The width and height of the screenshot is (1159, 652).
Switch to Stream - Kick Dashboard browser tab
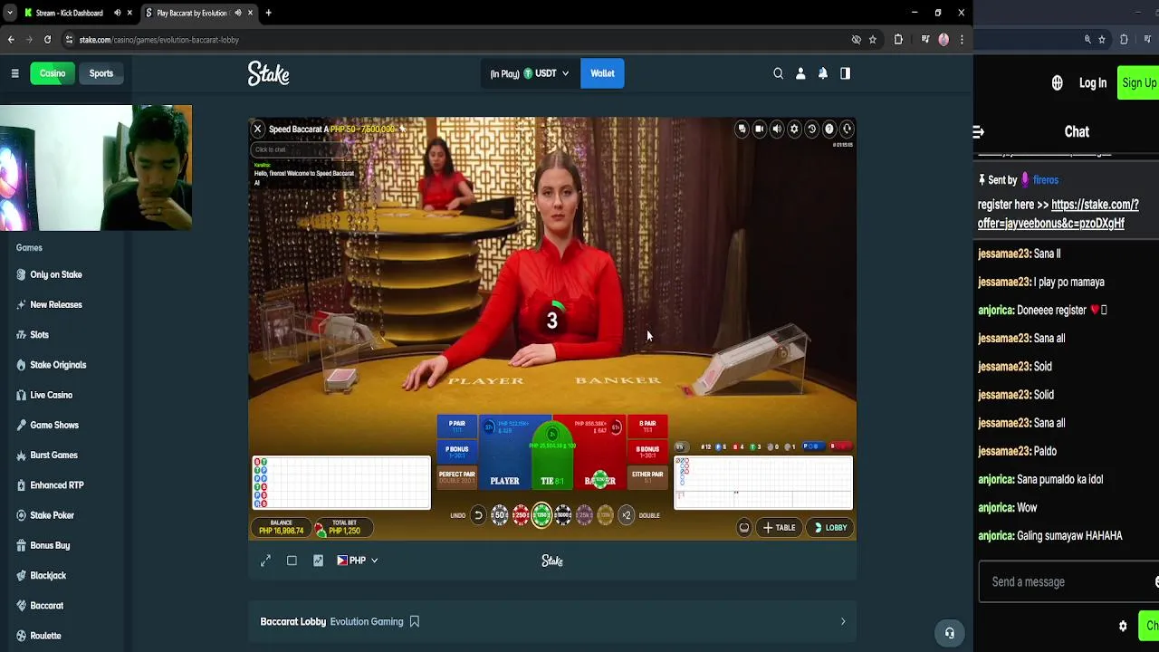pyautogui.click(x=71, y=13)
